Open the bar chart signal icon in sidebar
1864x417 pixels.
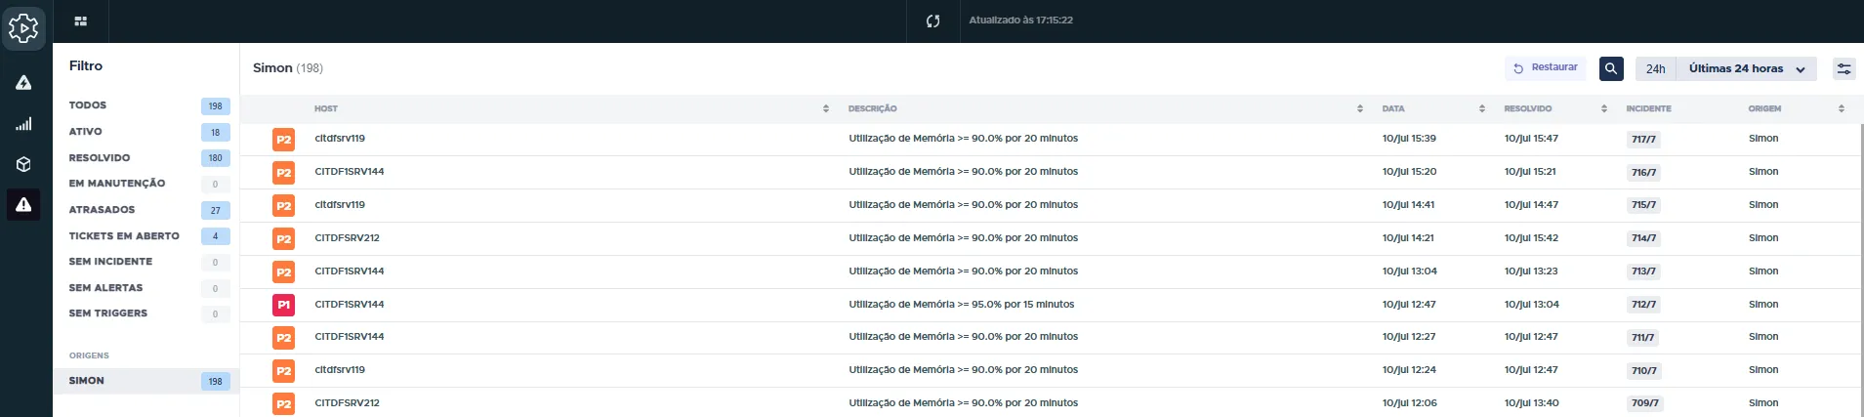pyautogui.click(x=23, y=124)
